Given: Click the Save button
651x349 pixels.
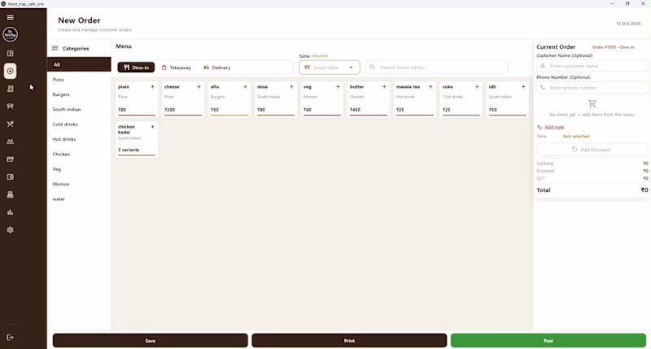Looking at the screenshot, I should click(151, 341).
